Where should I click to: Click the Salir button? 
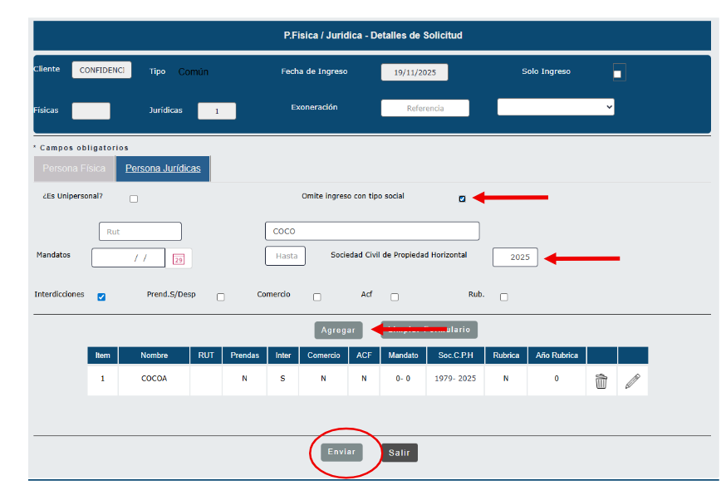(400, 453)
